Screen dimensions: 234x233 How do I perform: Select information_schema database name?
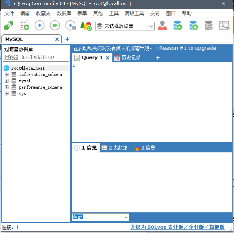41,74
